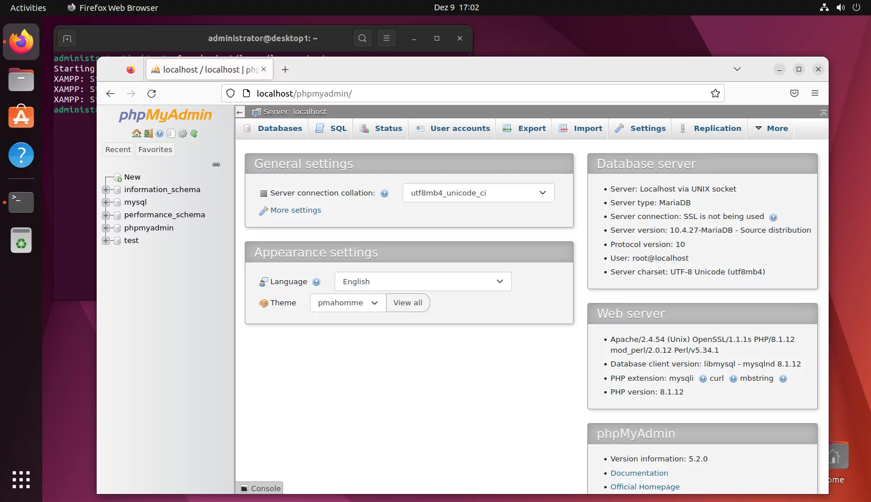Viewport: 871px width, 502px height.
Task: Open the More menu in the top navigation
Action: (x=771, y=129)
